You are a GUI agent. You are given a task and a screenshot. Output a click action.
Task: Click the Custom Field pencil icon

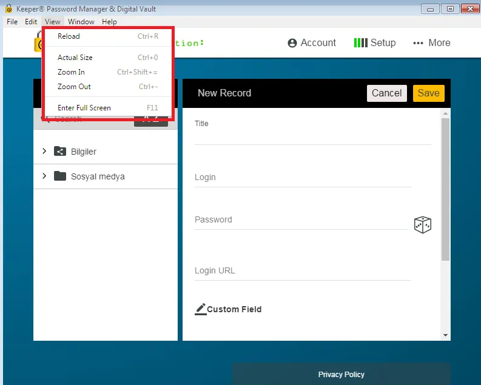pos(201,309)
